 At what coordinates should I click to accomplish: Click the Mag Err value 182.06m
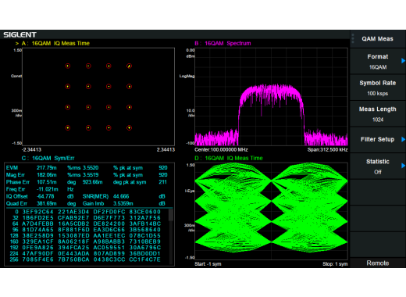click(x=47, y=175)
